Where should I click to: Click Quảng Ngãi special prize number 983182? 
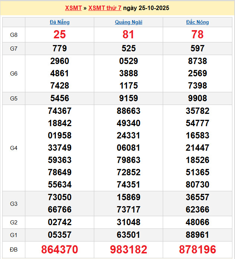128,249
